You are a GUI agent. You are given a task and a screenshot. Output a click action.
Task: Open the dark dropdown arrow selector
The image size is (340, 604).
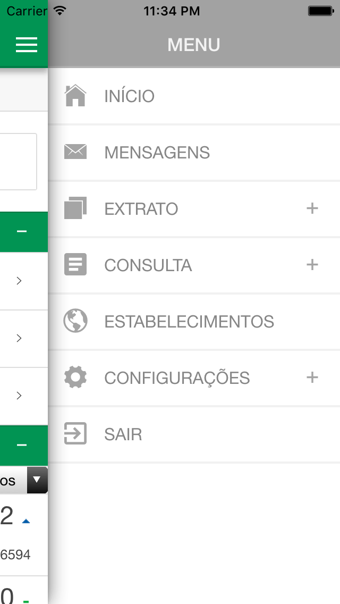[x=37, y=480]
